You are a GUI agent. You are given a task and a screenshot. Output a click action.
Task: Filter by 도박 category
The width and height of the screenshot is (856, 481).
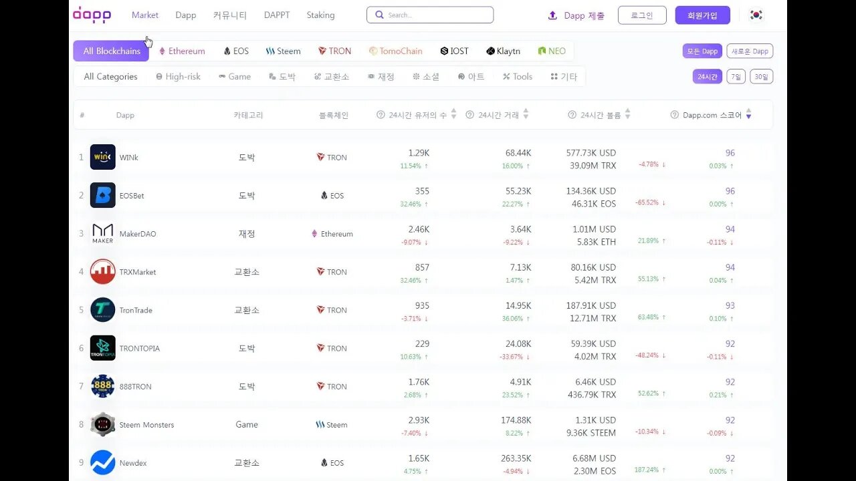[282, 77]
